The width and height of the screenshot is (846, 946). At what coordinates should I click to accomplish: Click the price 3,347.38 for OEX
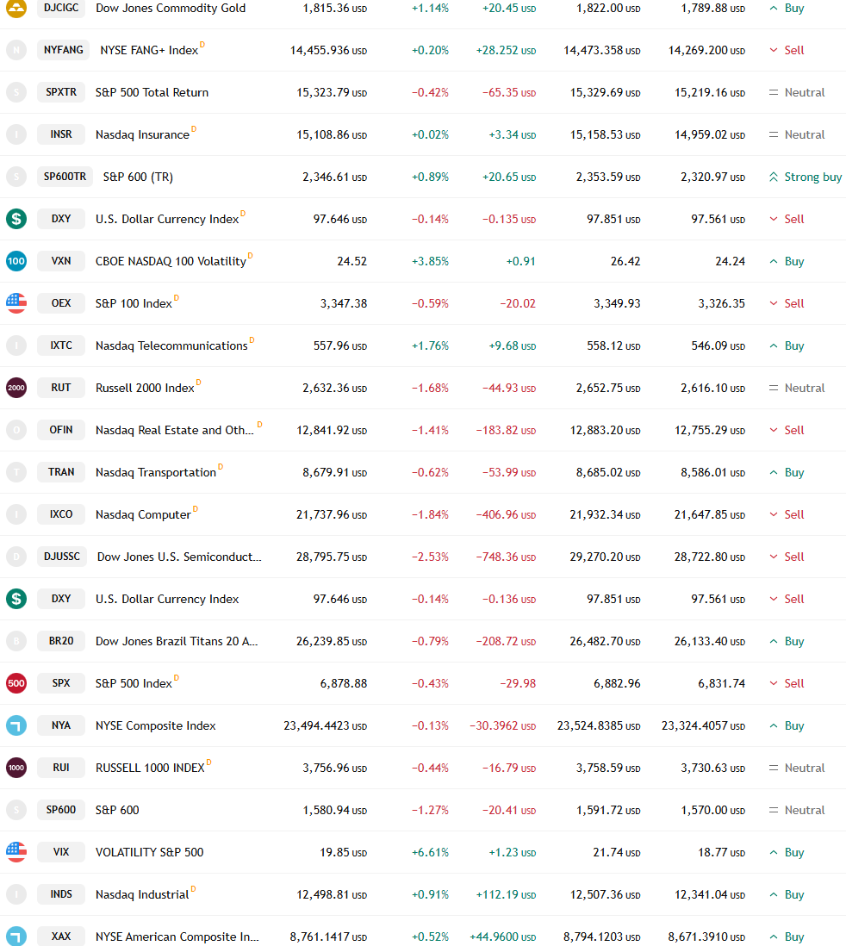[x=344, y=304]
